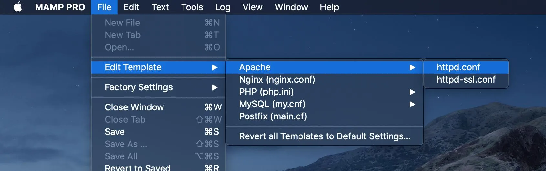Choose New File in File menu
This screenshot has width=546, height=171.
pos(158,23)
